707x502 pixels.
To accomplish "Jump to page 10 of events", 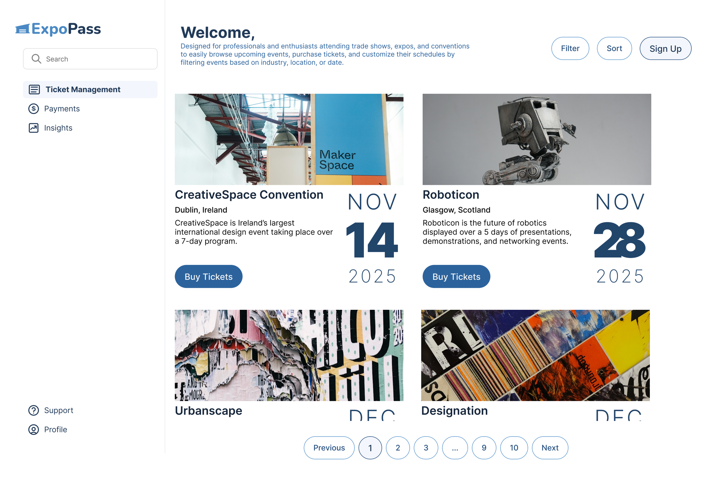I will pos(514,448).
